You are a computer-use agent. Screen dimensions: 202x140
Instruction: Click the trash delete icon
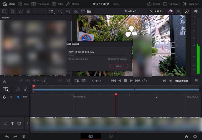24,136
